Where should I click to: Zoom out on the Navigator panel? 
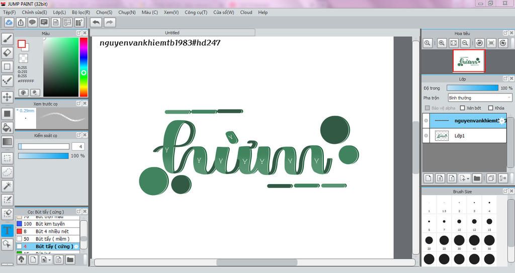pyautogui.click(x=465, y=43)
